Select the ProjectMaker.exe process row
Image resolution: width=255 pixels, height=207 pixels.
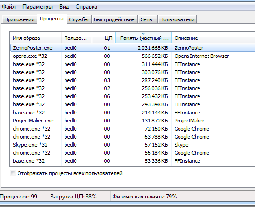pos(132,121)
